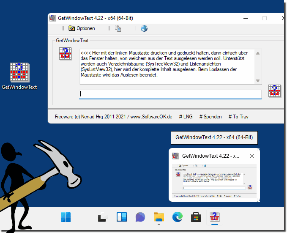Click inside the German instructions text box
The image size is (287, 233).
point(167,66)
